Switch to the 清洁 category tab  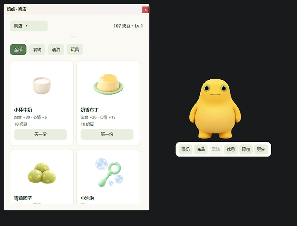[x=56, y=50]
